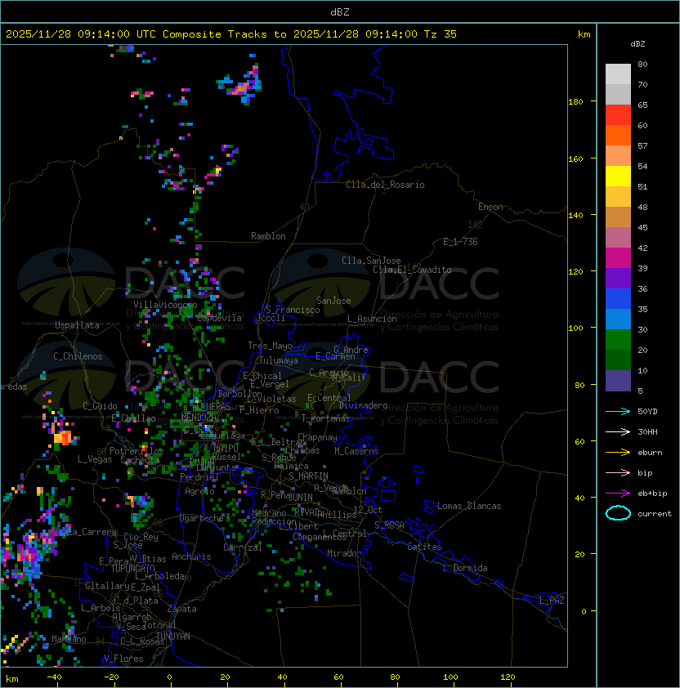Click the TUPUNGATO place label
This screenshot has width=680, height=688.
133,568
